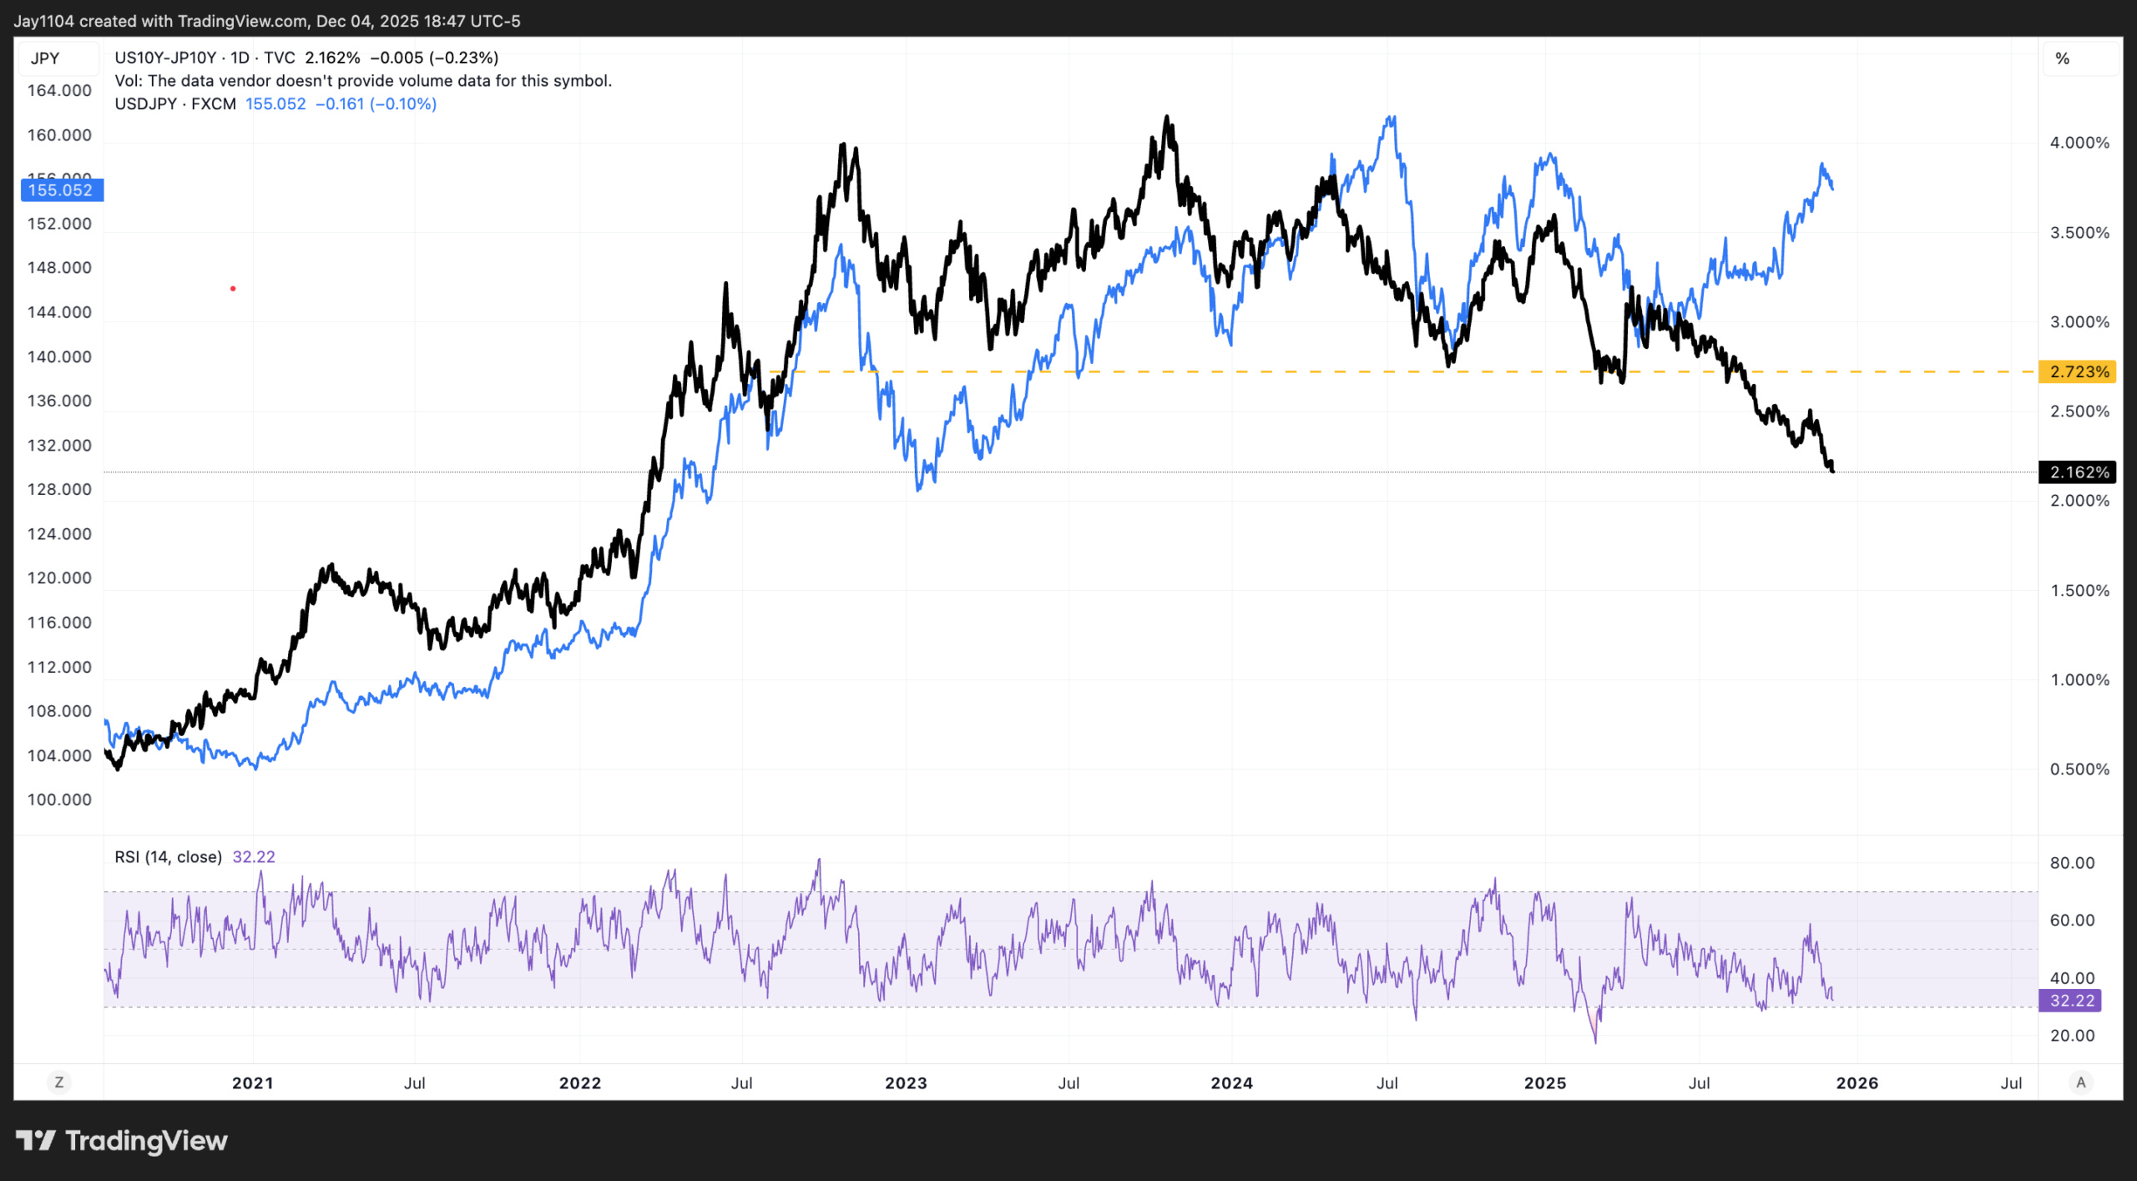Click the Z timezone button on the time axis
Viewport: 2137px width, 1181px height.
pos(58,1083)
